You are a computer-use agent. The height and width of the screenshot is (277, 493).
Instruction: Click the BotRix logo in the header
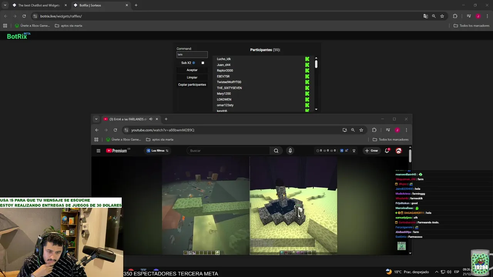[x=18, y=36]
